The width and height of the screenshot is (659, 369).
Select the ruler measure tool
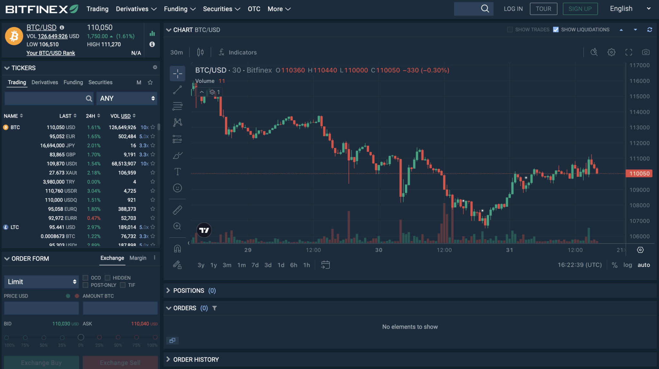[x=177, y=210]
